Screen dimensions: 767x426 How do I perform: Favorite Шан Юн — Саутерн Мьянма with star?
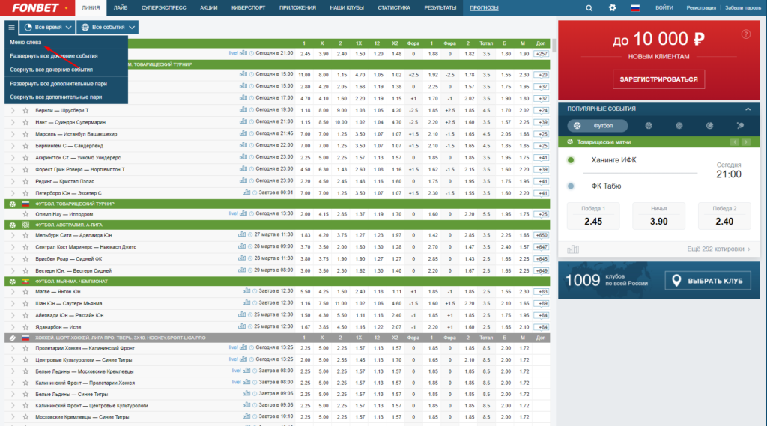coord(25,304)
